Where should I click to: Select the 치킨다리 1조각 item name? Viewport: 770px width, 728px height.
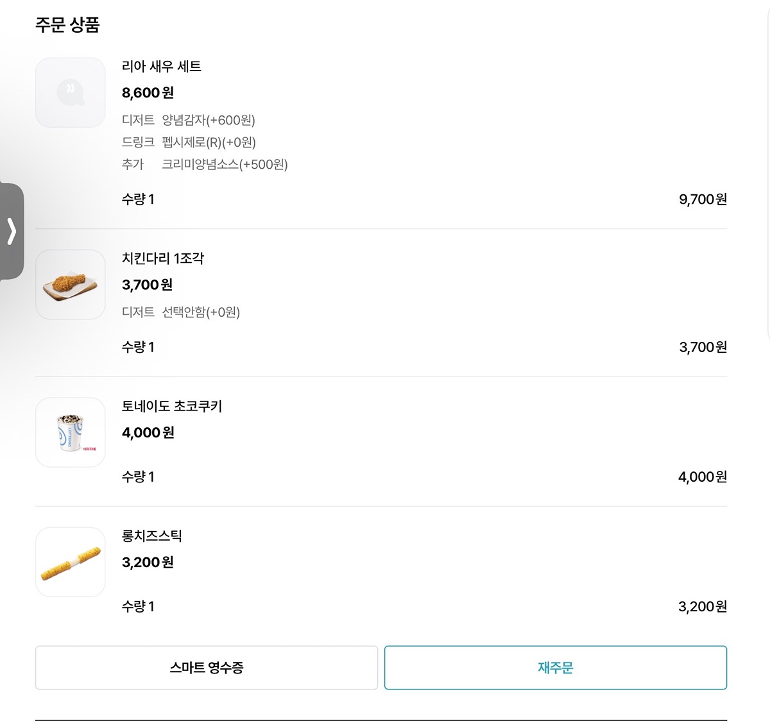click(163, 258)
